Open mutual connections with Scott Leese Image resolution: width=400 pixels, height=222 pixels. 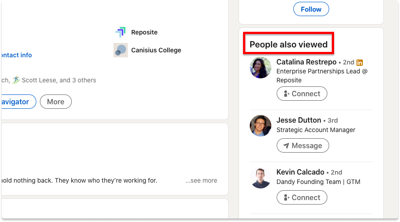[48, 80]
